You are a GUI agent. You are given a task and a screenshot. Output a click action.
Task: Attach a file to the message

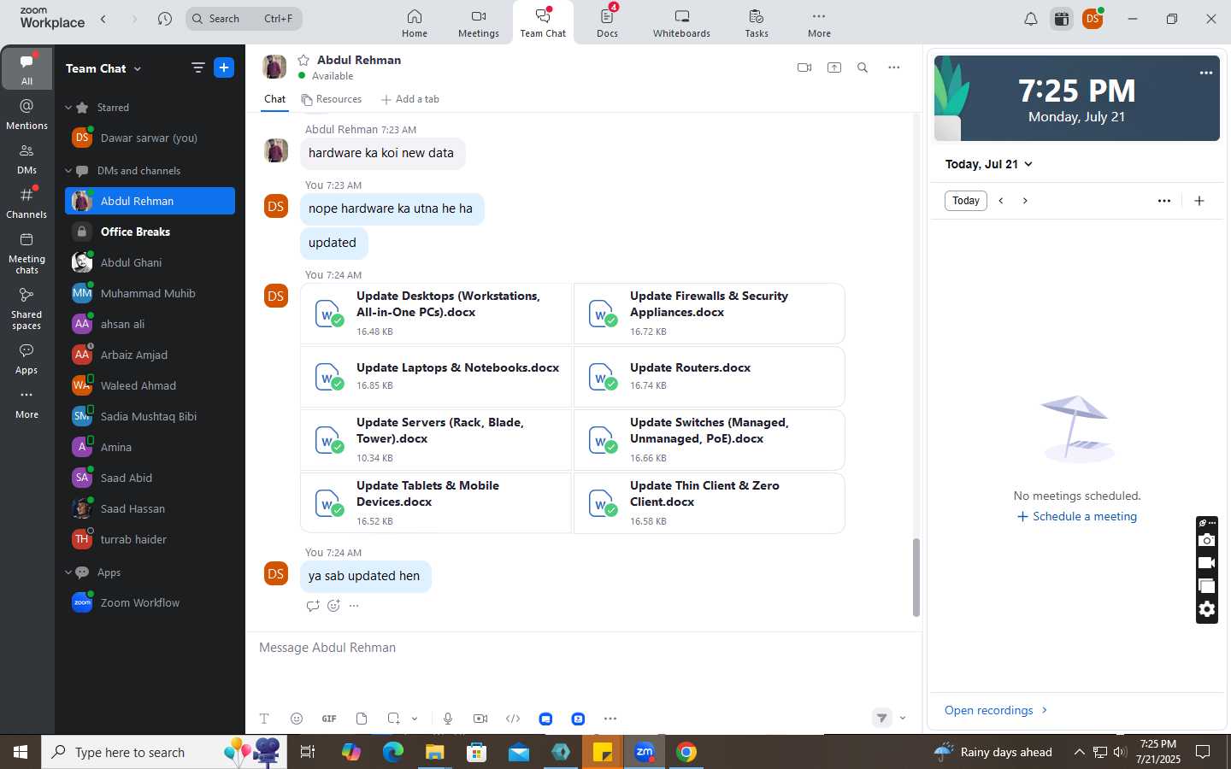pyautogui.click(x=362, y=719)
